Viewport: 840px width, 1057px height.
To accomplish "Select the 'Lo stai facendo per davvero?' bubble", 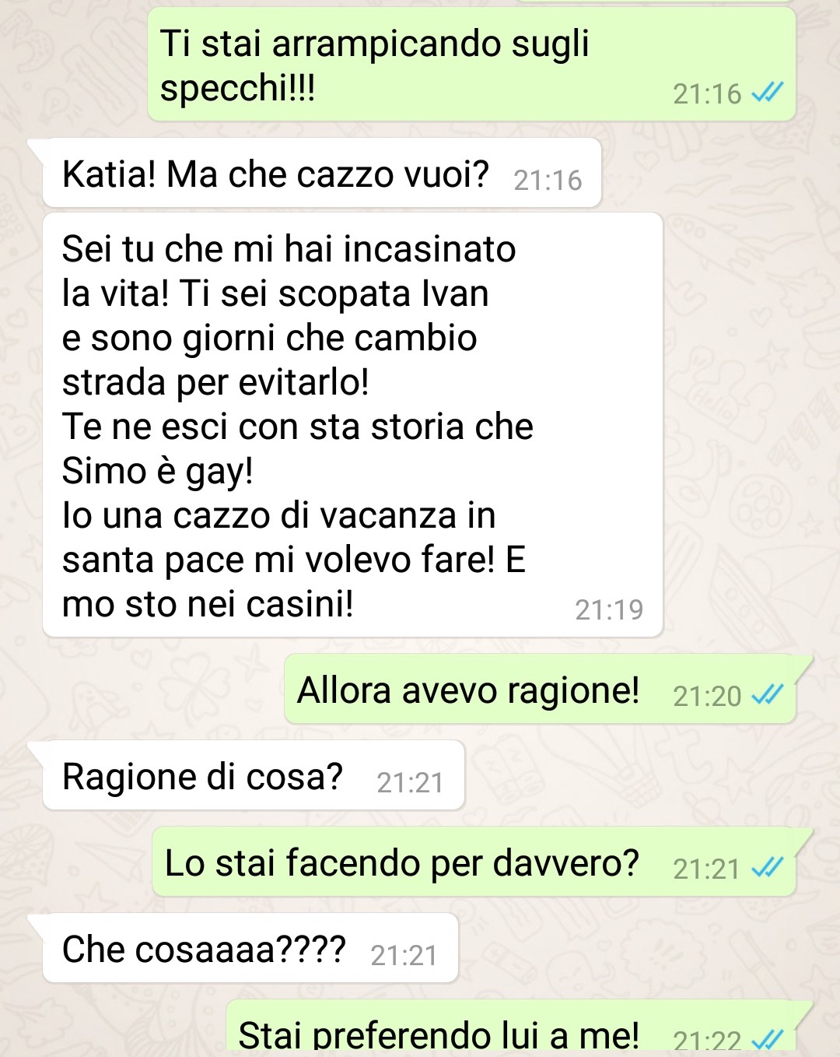I will (x=474, y=862).
